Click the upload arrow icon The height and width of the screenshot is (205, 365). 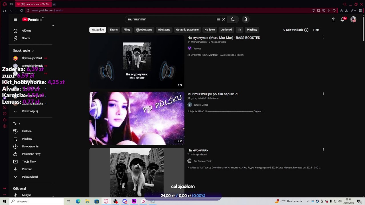click(333, 19)
